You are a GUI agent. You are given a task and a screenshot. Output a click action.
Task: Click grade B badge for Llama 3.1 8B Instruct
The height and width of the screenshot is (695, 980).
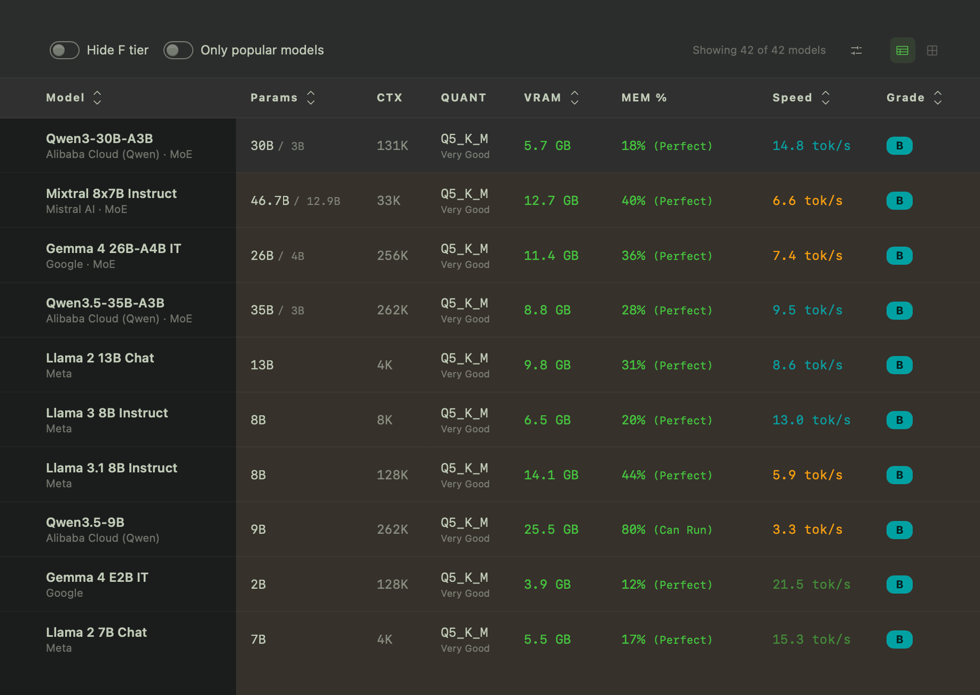click(x=899, y=475)
